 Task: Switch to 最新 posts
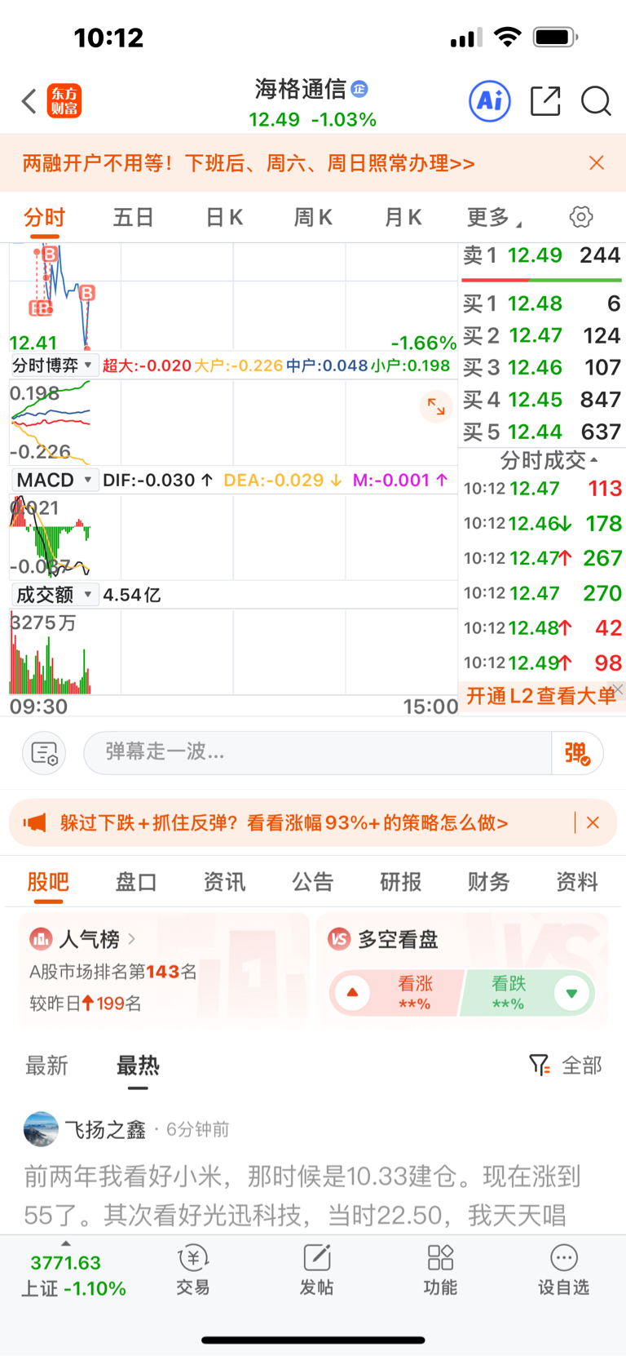pos(47,1066)
